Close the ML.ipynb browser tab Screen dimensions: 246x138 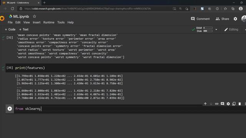(x=38, y=3)
